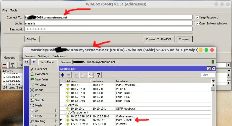
Task: Open comment icon in Address List toolbar
Action: (x=91, y=75)
